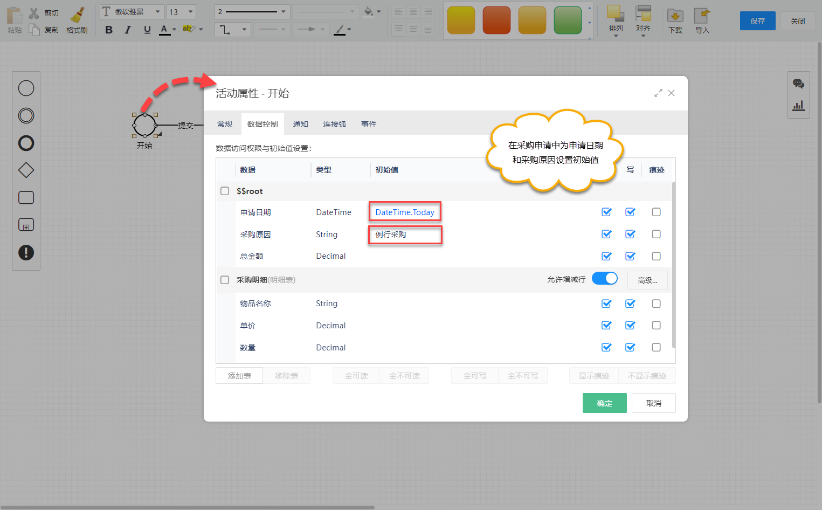Open the font size dropdown 13

tap(181, 12)
